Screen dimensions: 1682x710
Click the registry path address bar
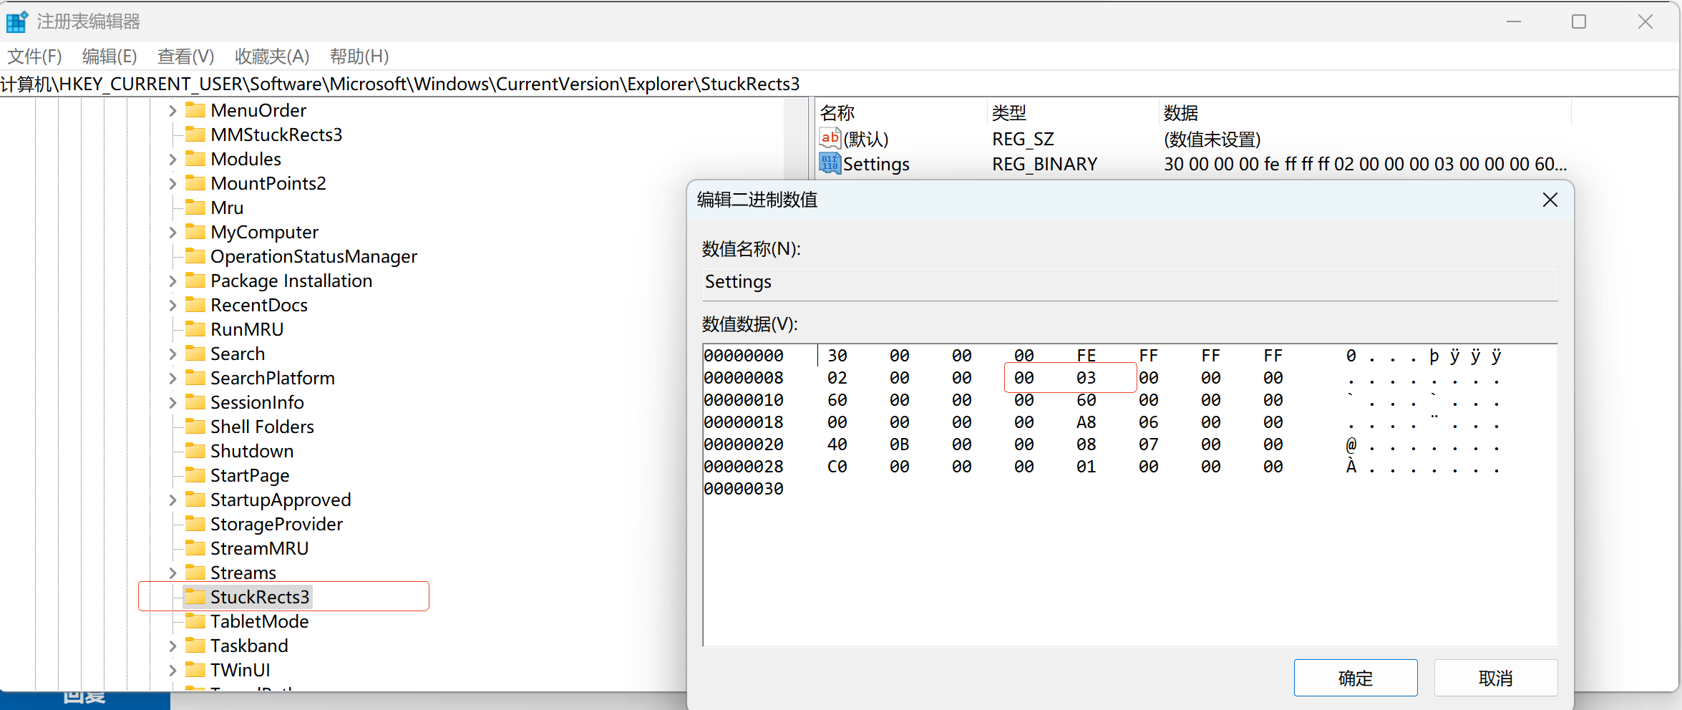tap(839, 84)
